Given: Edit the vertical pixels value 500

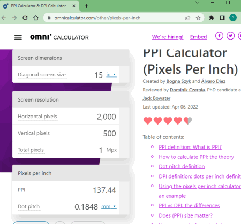Looking at the screenshot, I should click(x=109, y=134).
